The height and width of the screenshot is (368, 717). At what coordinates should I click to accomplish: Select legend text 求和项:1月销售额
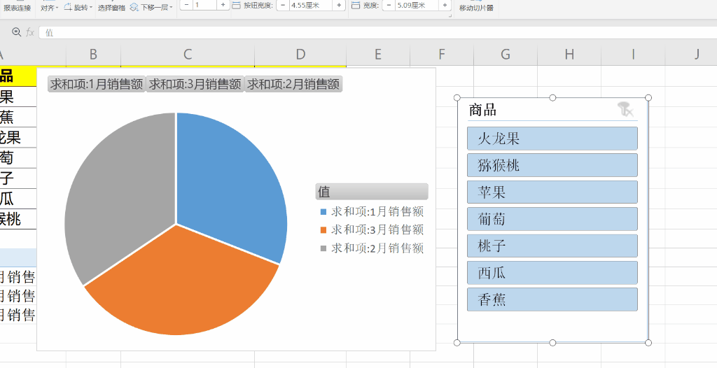click(x=377, y=211)
